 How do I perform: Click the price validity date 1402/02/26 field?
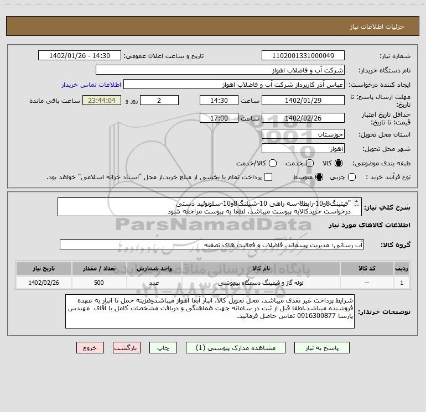tap(303, 118)
